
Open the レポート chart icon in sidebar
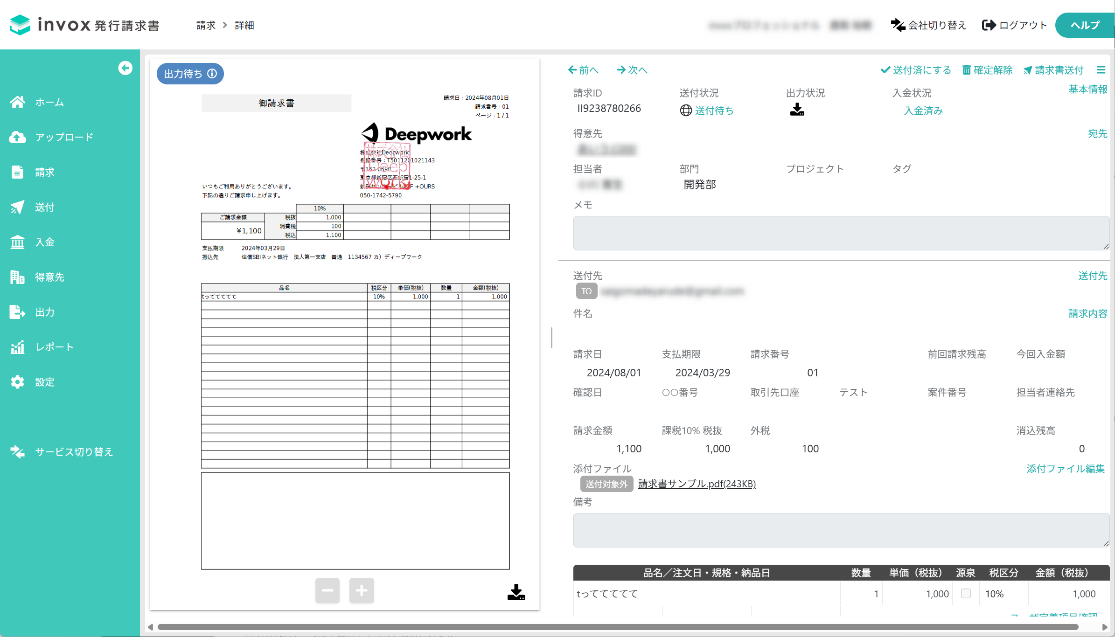18,347
